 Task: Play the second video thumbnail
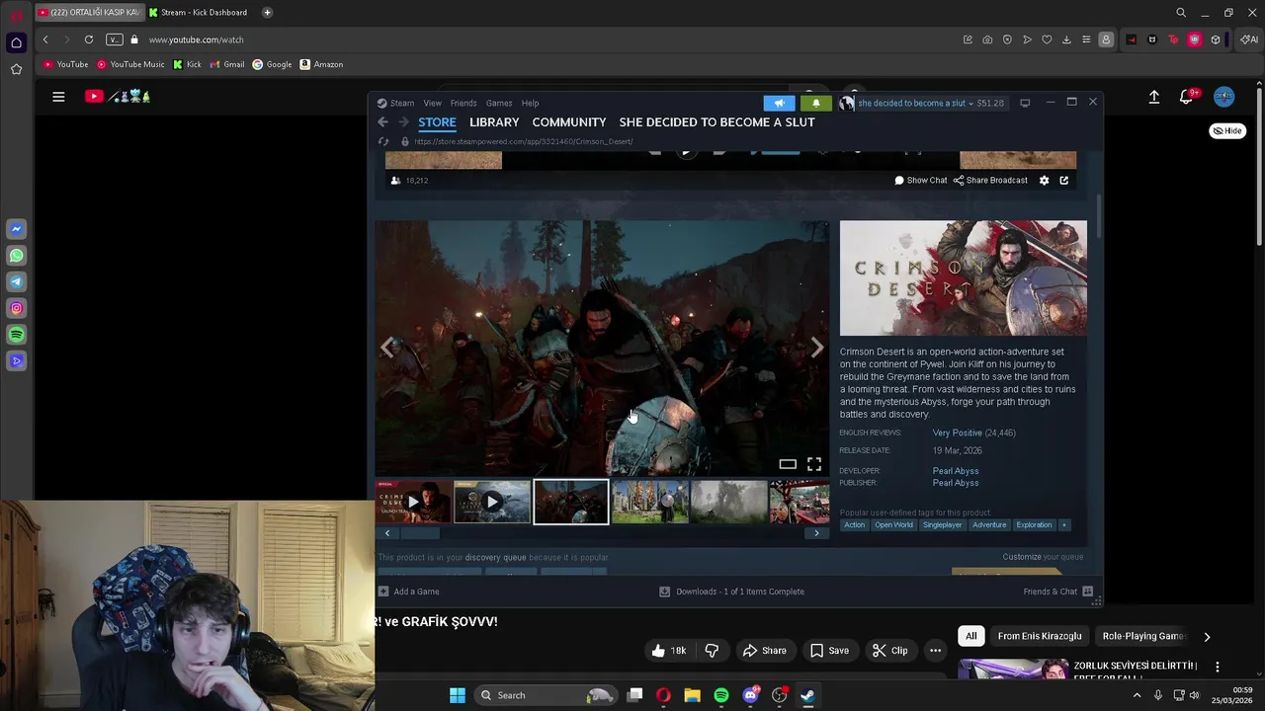(492, 502)
